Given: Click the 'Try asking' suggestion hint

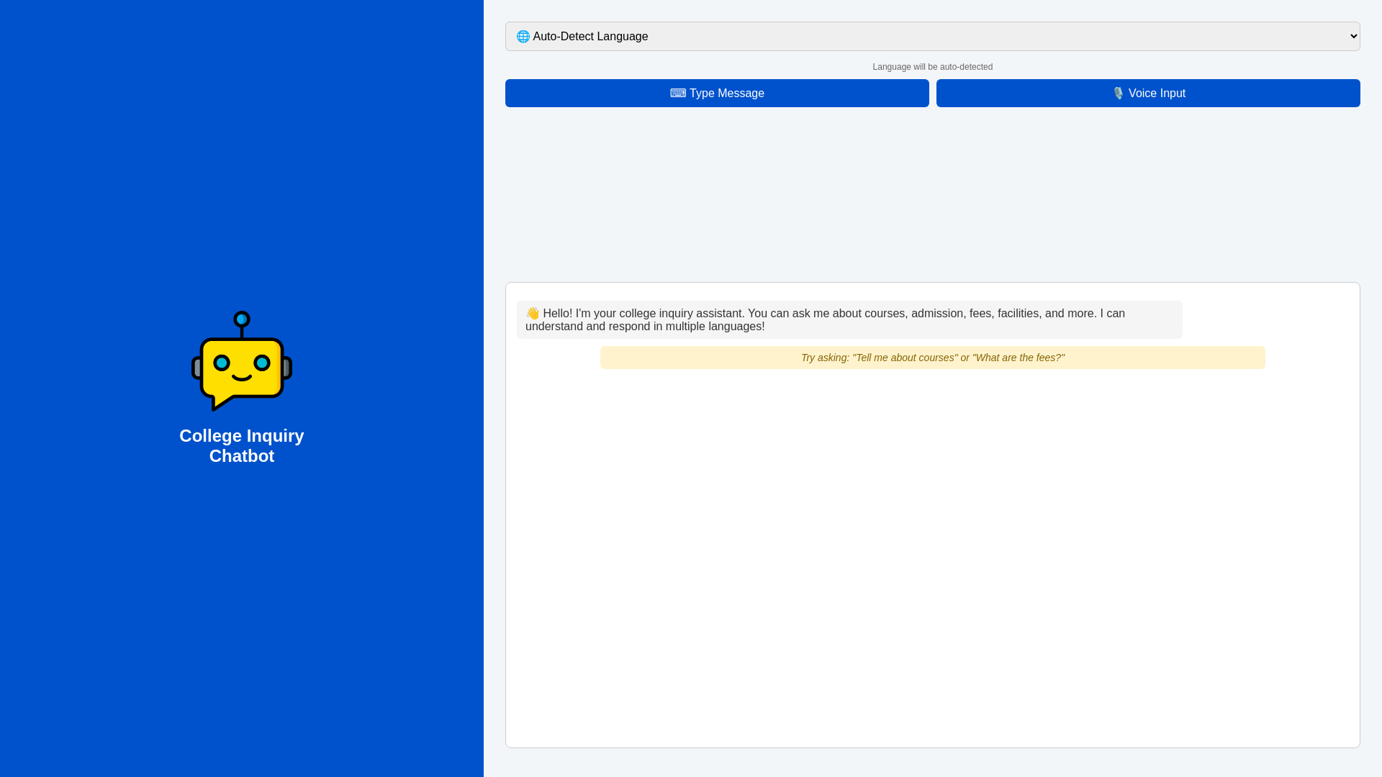Looking at the screenshot, I should point(932,358).
